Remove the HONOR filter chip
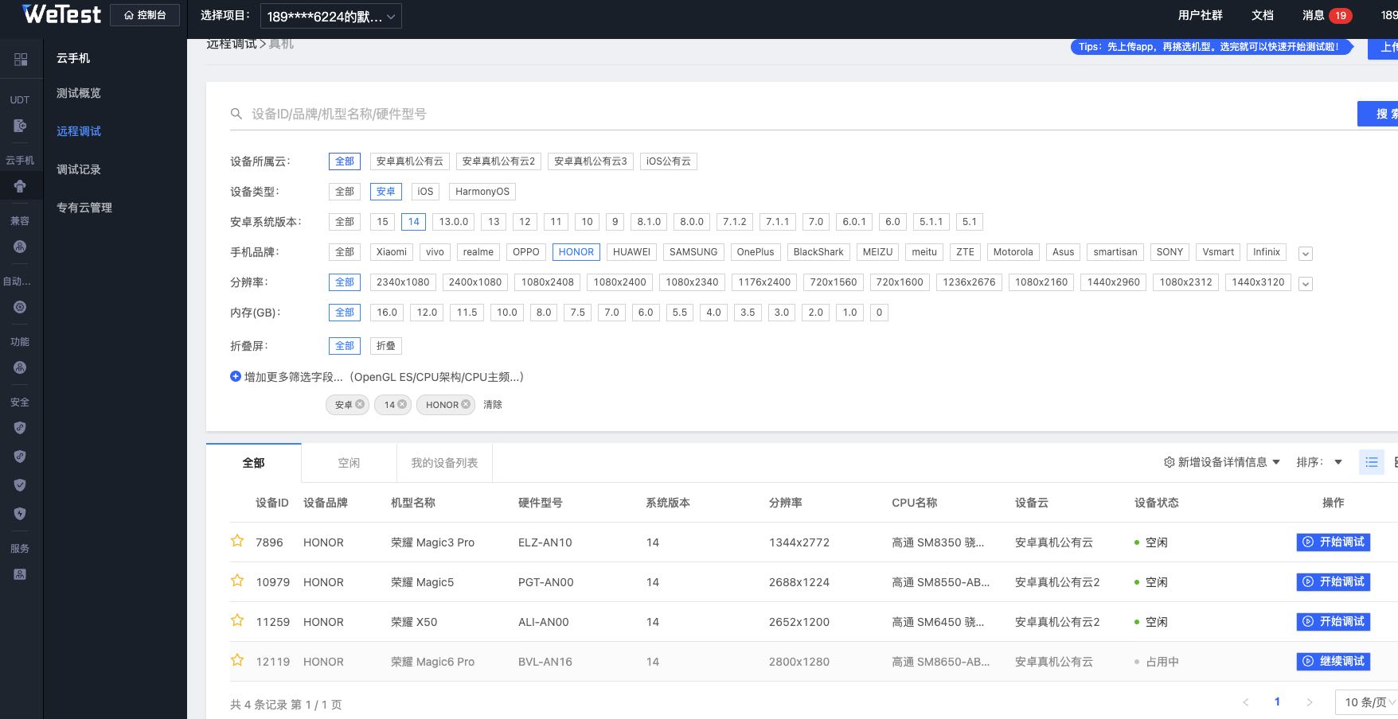 point(466,404)
